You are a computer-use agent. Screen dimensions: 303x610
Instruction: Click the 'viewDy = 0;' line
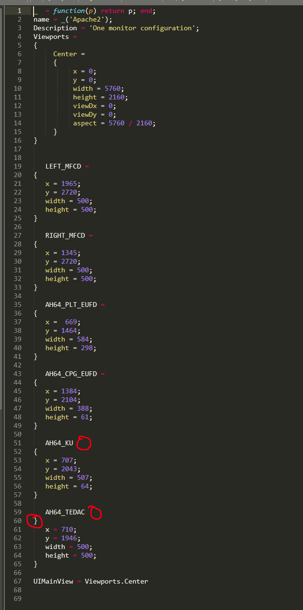[94, 114]
